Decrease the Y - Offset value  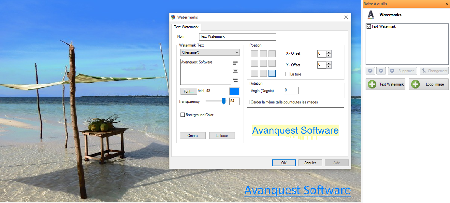(329, 66)
